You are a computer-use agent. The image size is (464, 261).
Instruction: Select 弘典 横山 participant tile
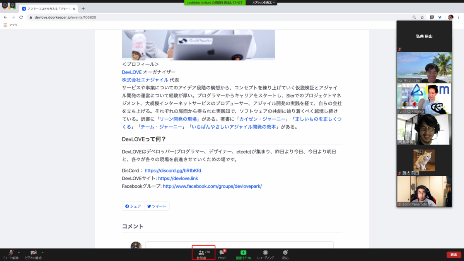(x=424, y=36)
